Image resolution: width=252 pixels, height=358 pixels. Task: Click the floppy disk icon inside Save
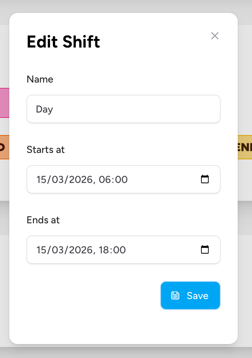(175, 295)
